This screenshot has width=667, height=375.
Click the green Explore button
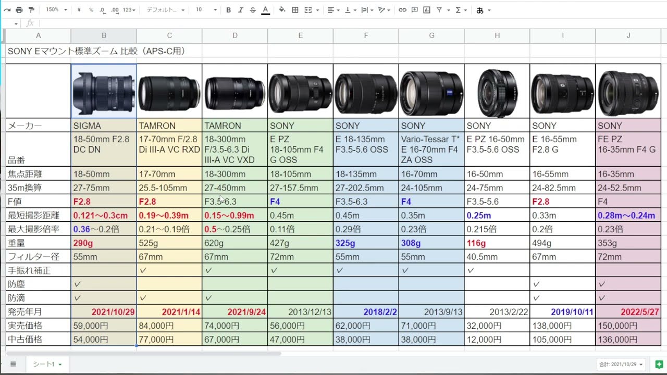[659, 364]
